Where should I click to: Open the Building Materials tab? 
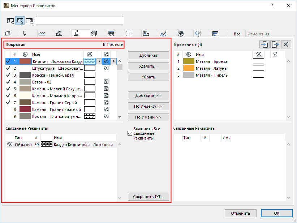[x=94, y=34]
